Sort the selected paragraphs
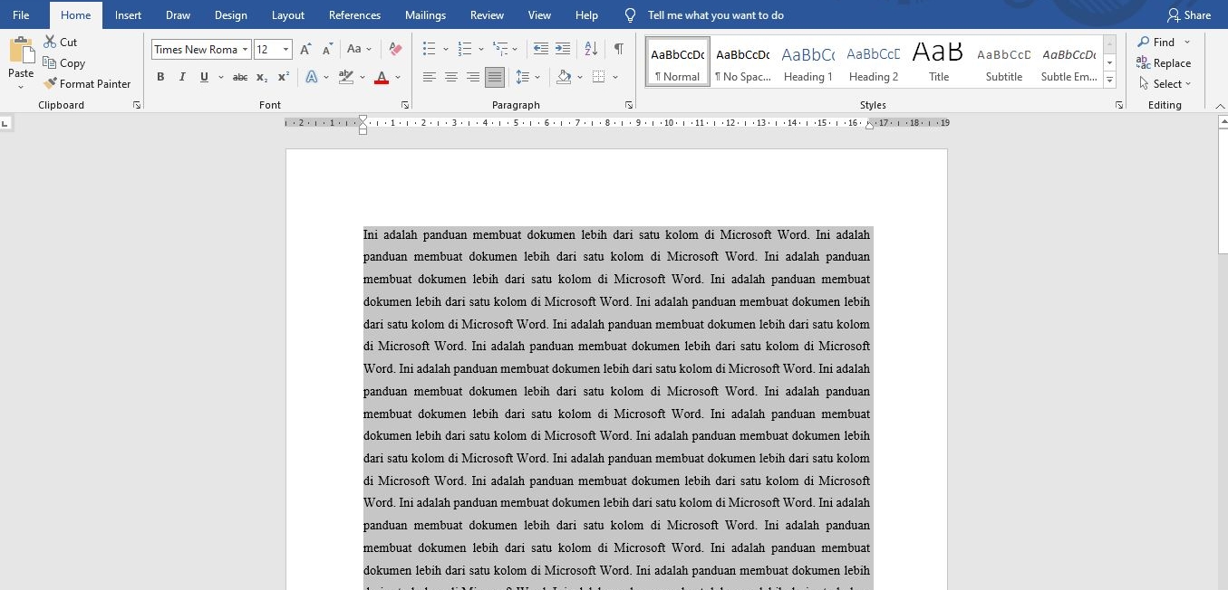Viewport: 1228px width, 590px height. [x=591, y=49]
